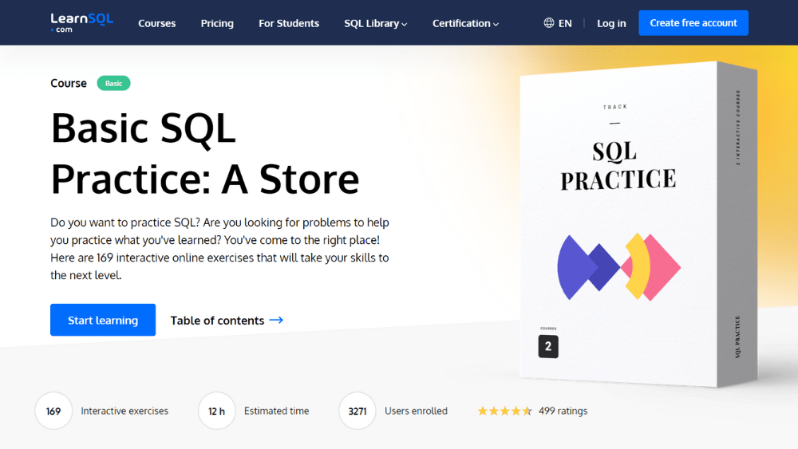Viewport: 798px width, 449px height.
Task: Click the Start learning button
Action: 103,320
